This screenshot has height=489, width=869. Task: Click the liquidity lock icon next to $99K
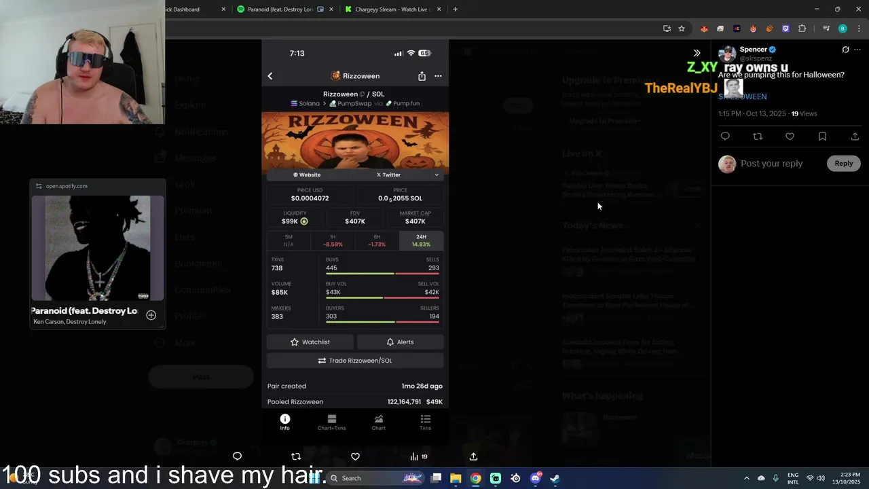click(304, 221)
